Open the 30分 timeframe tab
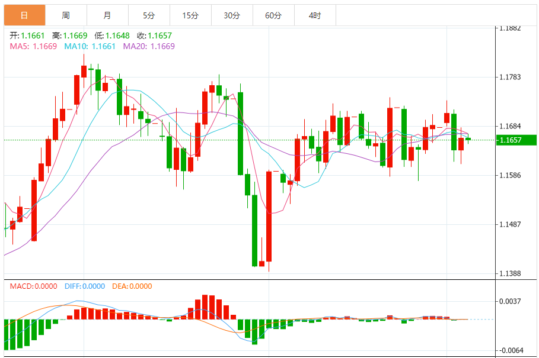The image size is (539, 358). coord(232,15)
